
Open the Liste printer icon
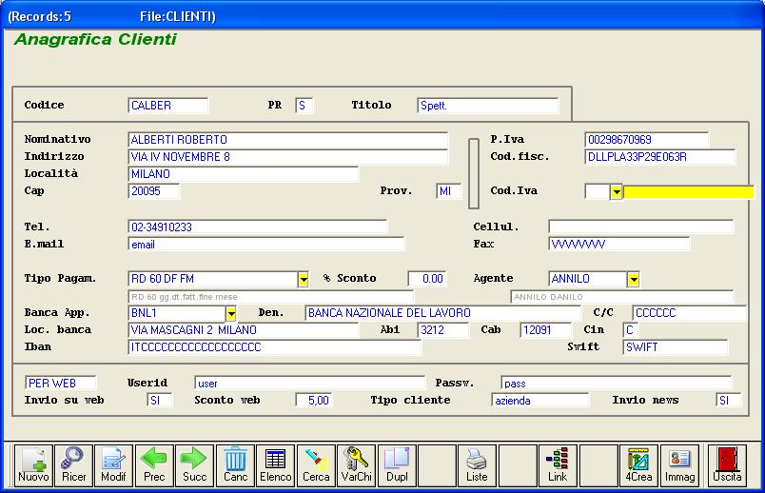(x=477, y=465)
